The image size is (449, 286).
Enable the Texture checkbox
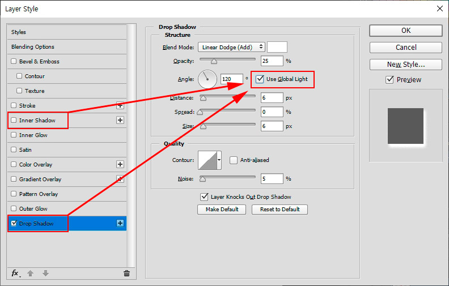19,91
